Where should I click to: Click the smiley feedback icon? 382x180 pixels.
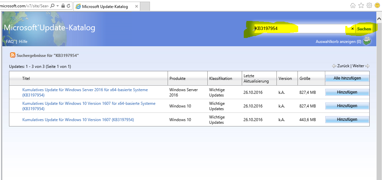378,5
